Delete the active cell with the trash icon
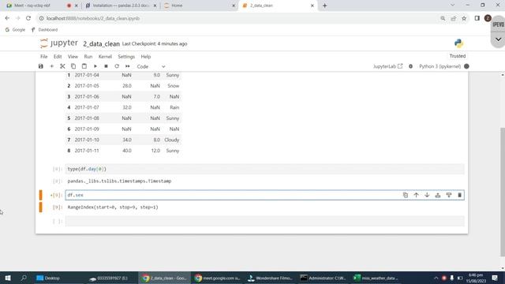The width and height of the screenshot is (505, 284). point(459,195)
